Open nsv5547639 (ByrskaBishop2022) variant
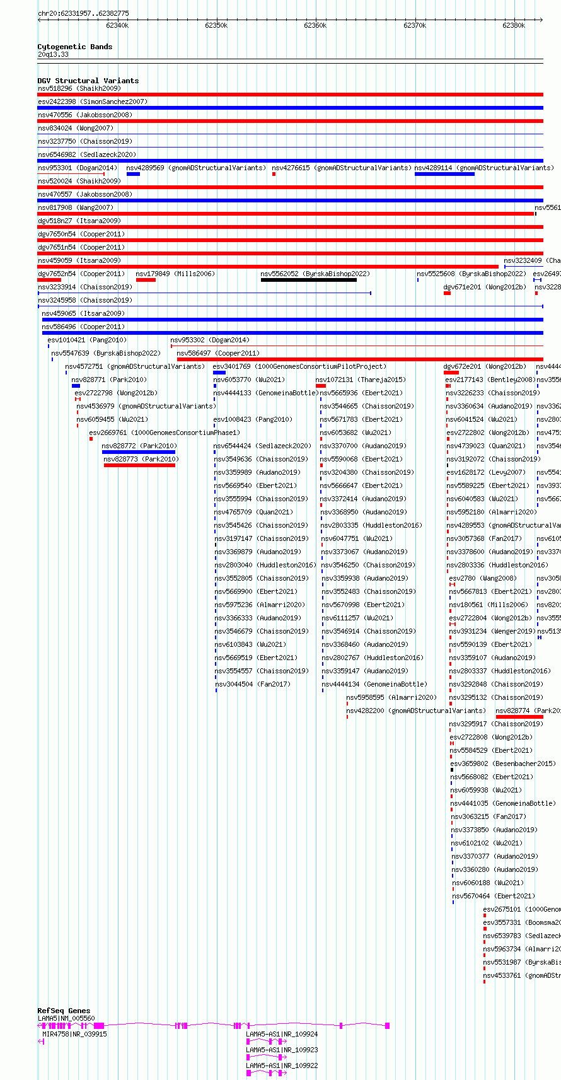This screenshot has height=1080, width=561. click(x=106, y=354)
